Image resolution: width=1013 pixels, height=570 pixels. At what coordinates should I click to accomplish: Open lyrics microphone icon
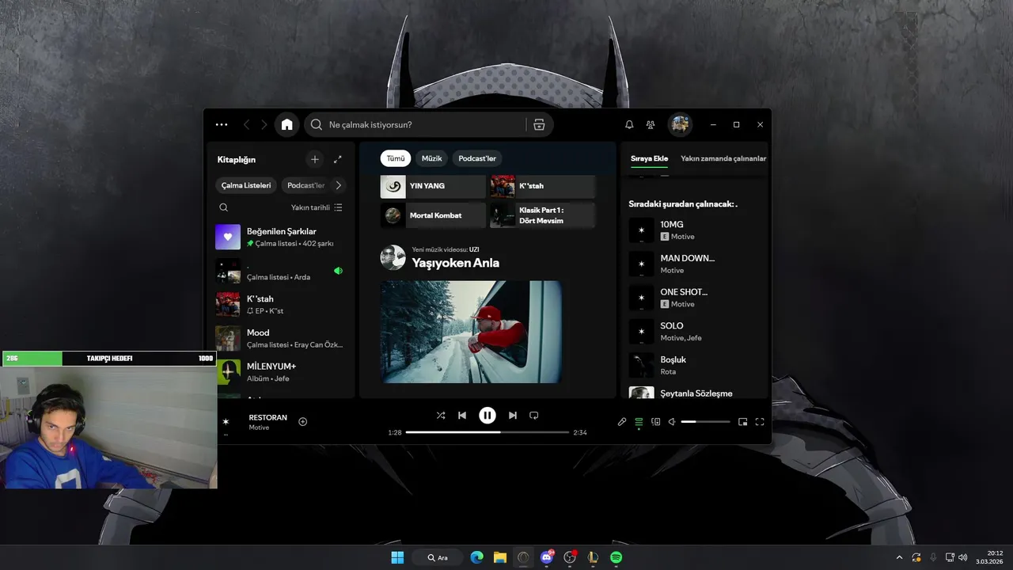coord(622,422)
